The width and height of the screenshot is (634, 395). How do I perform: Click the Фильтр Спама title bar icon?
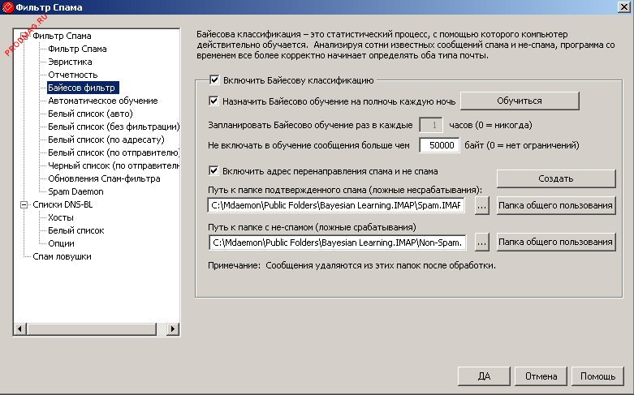[x=8, y=7]
